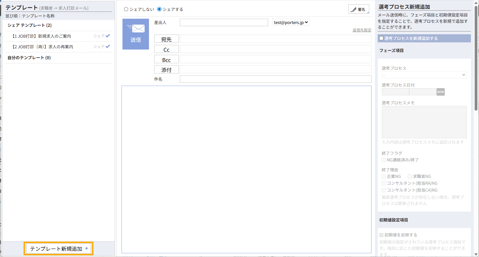This screenshot has width=479, height=257.
Task: Click share checkmark on 求人の再案内 template
Action: point(108,46)
